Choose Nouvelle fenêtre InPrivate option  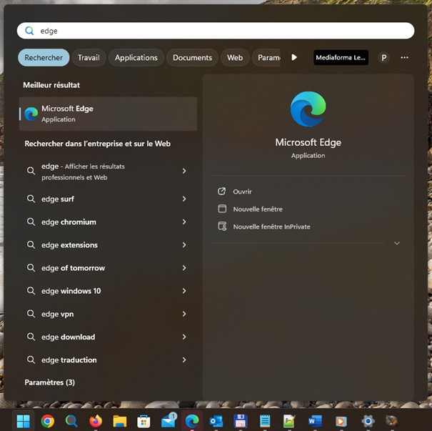271,227
